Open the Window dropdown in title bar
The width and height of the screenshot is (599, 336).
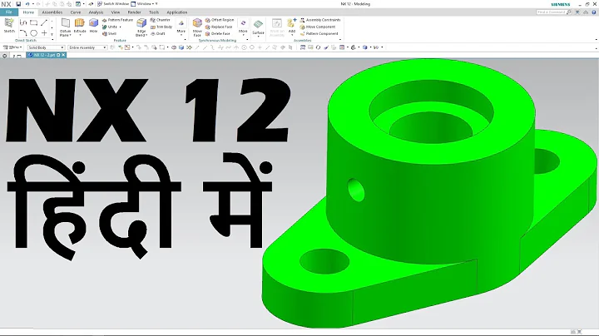pos(144,4)
